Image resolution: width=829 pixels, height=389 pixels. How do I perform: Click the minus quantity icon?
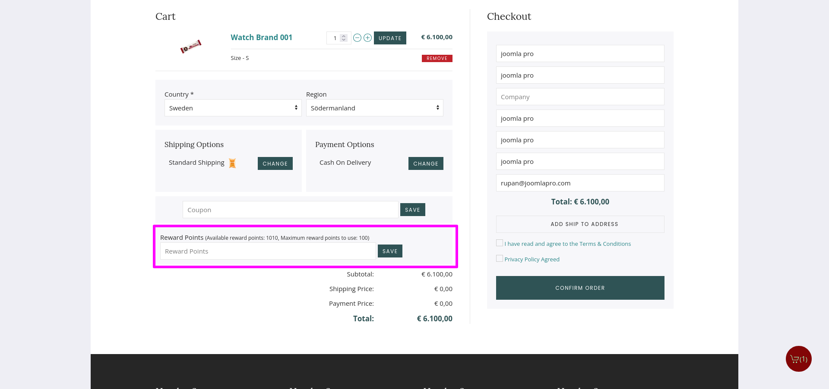pyautogui.click(x=357, y=38)
